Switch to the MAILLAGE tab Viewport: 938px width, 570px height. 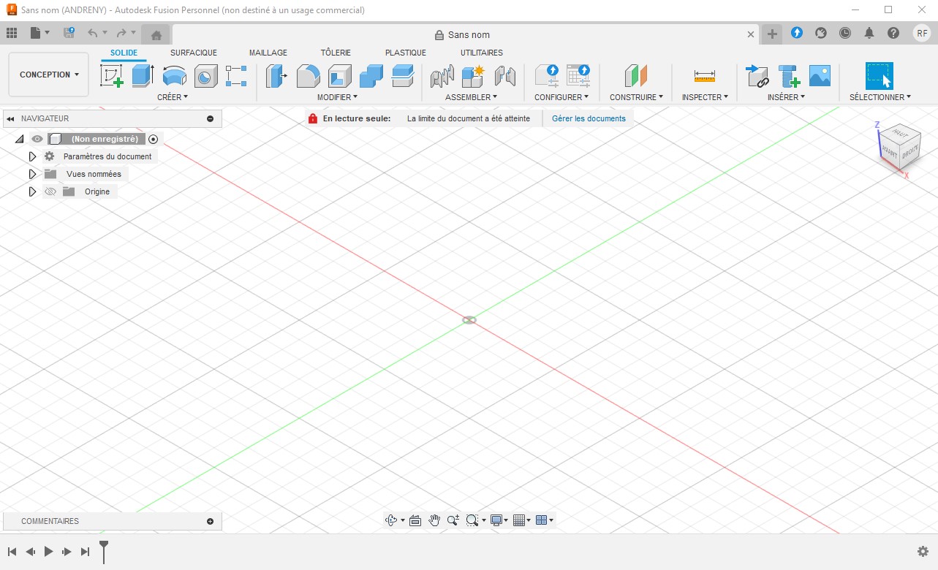[268, 53]
